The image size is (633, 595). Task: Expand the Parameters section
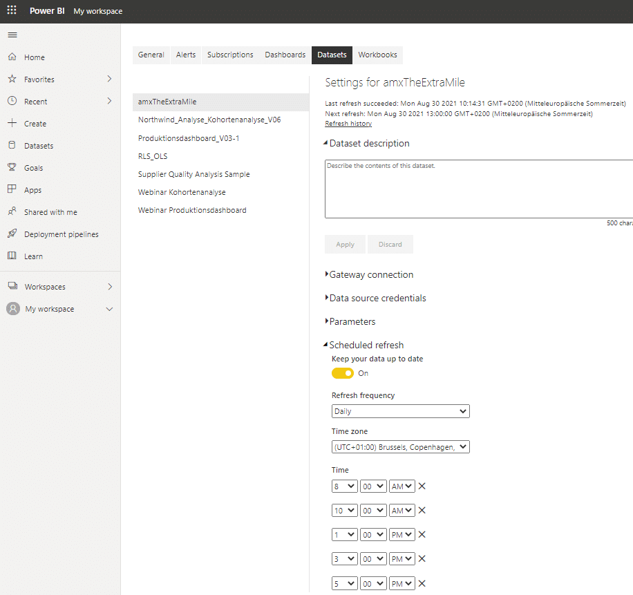tap(350, 322)
